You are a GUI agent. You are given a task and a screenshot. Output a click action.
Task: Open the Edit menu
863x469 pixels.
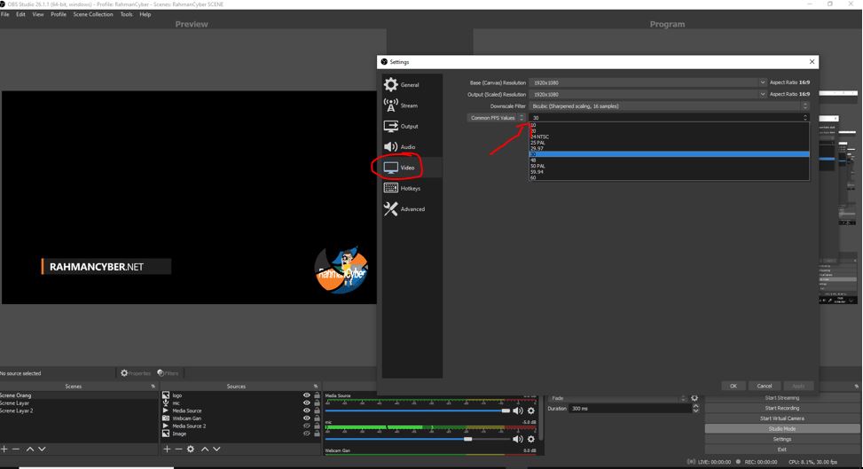tap(20, 14)
